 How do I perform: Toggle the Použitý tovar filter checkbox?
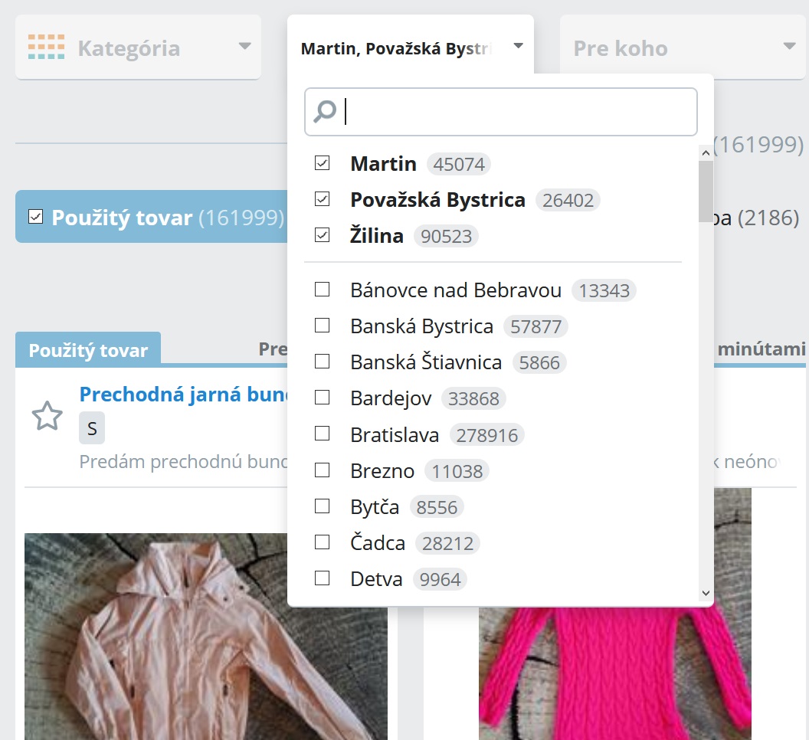35,218
